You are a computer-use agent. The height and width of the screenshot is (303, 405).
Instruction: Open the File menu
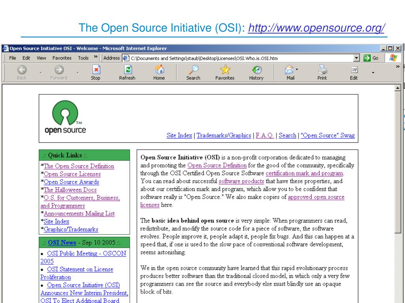(13, 58)
